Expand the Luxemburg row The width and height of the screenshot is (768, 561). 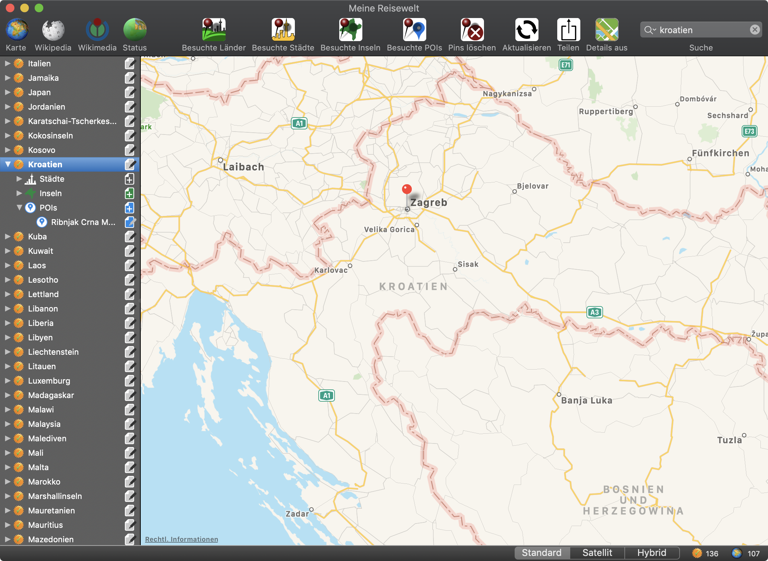8,381
